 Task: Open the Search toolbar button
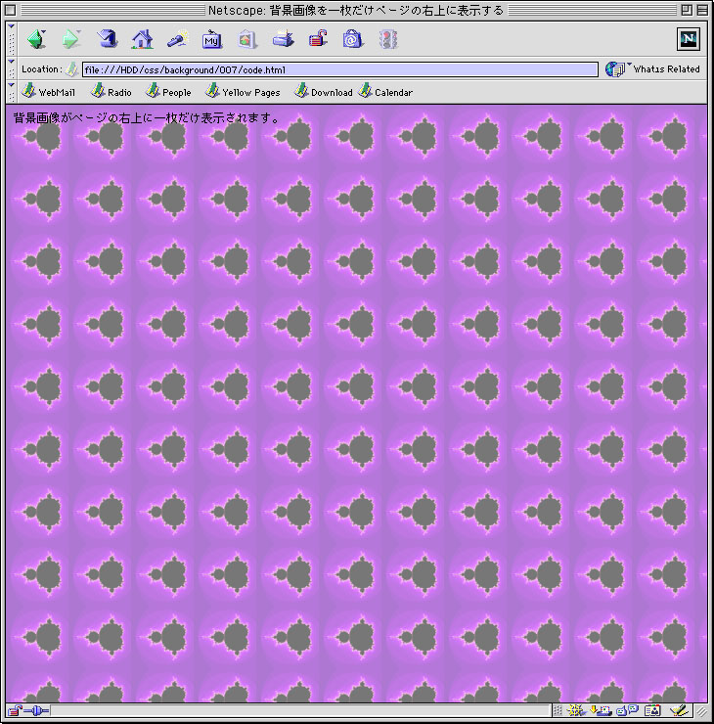[x=177, y=40]
